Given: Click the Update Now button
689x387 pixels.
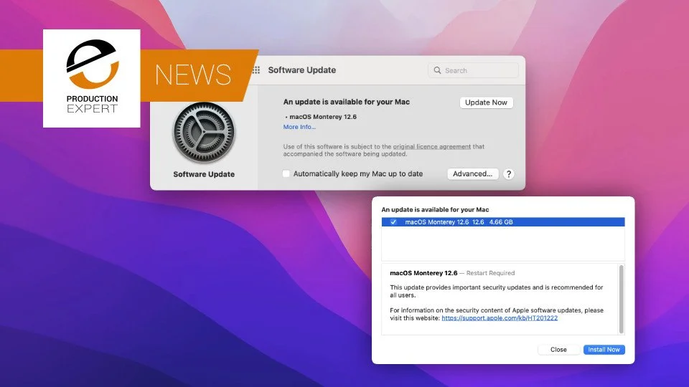Looking at the screenshot, I should point(486,102).
